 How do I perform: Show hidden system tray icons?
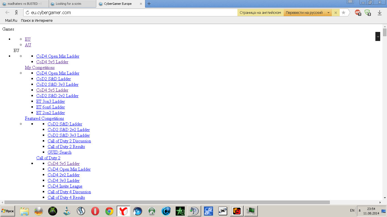coord(360,211)
